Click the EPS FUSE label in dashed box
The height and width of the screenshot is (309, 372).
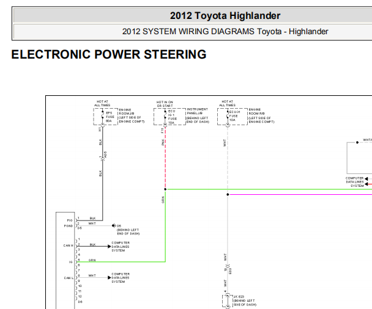coord(110,117)
